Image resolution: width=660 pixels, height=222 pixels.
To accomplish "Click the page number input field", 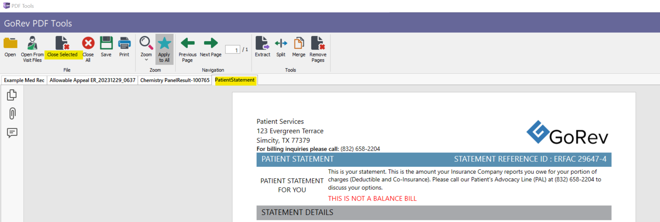I will (232, 50).
